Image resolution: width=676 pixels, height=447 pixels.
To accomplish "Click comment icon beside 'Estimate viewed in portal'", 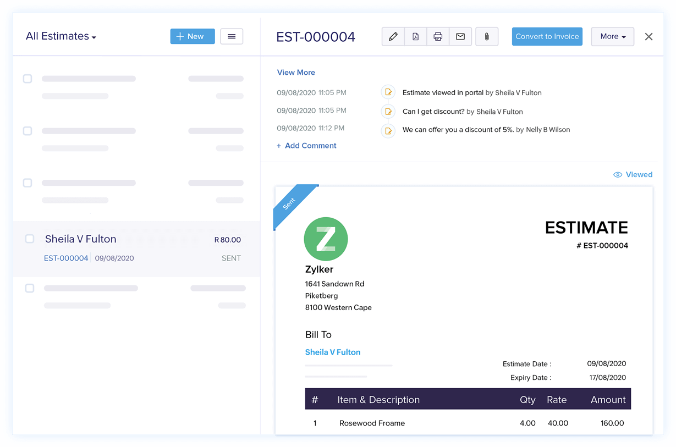I will coord(388,92).
